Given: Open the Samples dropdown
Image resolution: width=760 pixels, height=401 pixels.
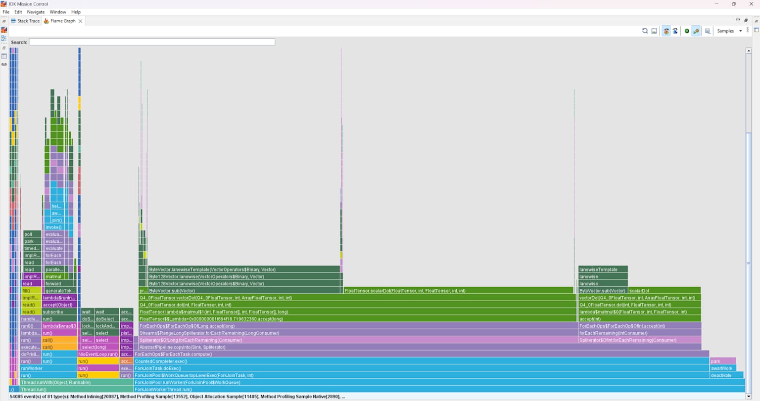Looking at the screenshot, I should point(729,31).
